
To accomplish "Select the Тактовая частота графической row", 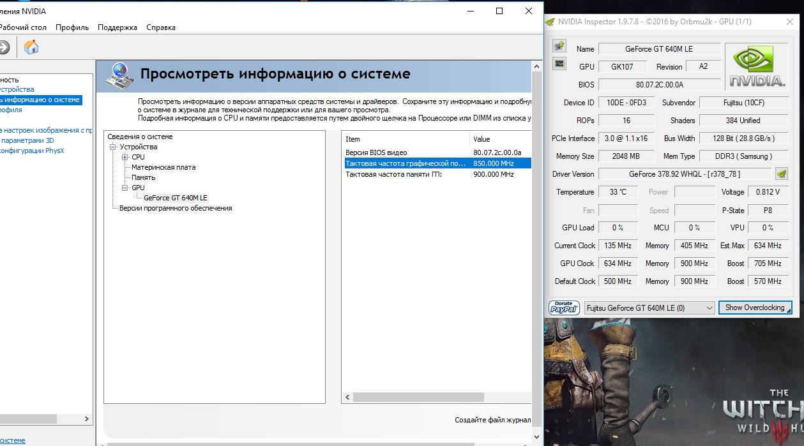I will tap(437, 163).
